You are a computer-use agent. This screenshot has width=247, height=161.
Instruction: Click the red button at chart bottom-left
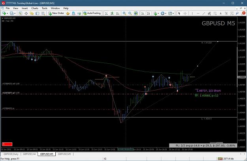point(7,144)
